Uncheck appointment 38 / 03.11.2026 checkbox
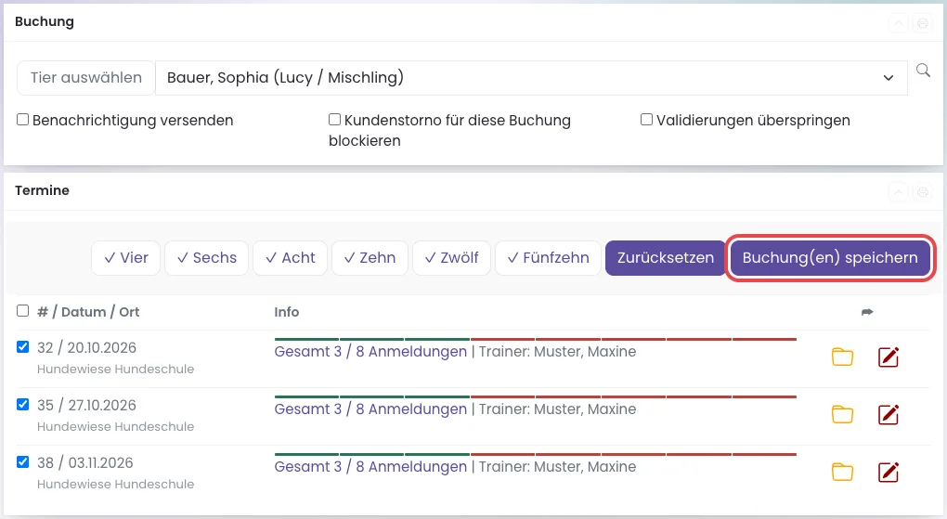Screen dimensions: 947x519 point(23,461)
